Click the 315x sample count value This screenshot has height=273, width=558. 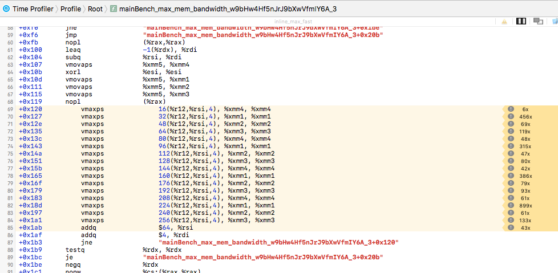pyautogui.click(x=525, y=146)
